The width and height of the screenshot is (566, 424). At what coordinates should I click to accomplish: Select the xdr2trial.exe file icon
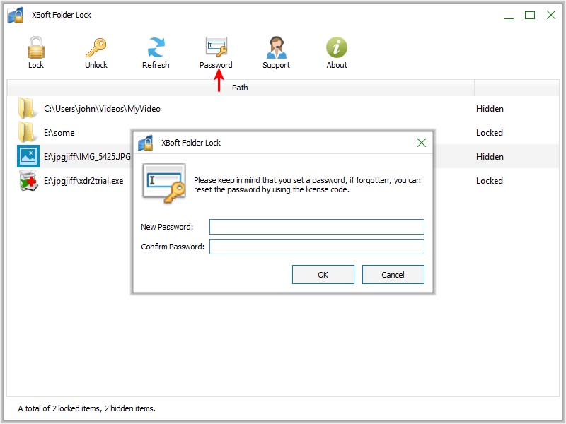pos(28,180)
